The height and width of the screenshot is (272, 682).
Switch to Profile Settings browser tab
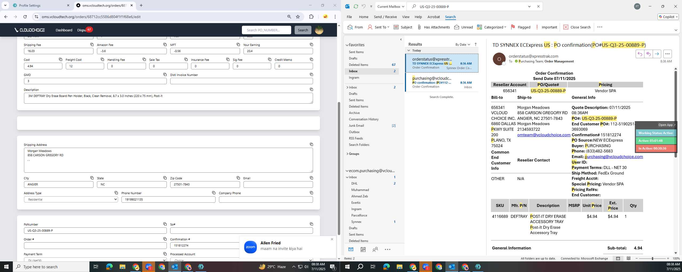coord(41,5)
